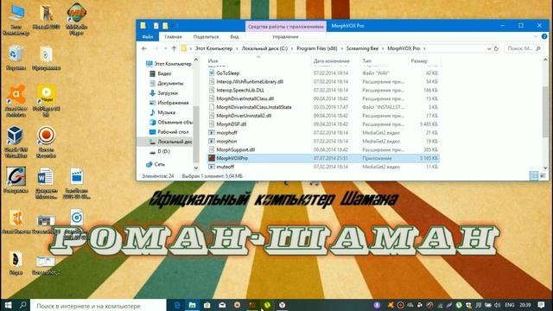Image resolution: width=553 pixels, height=311 pixels.
Task: Open the Файл menu tab
Action: click(148, 36)
